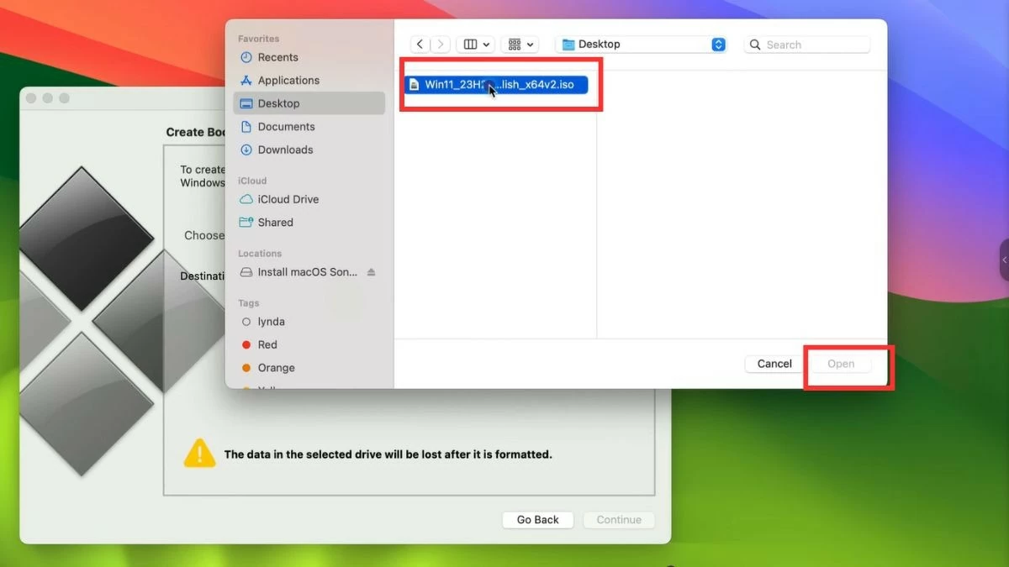Open iCloud Drive location
The height and width of the screenshot is (567, 1009).
click(288, 199)
